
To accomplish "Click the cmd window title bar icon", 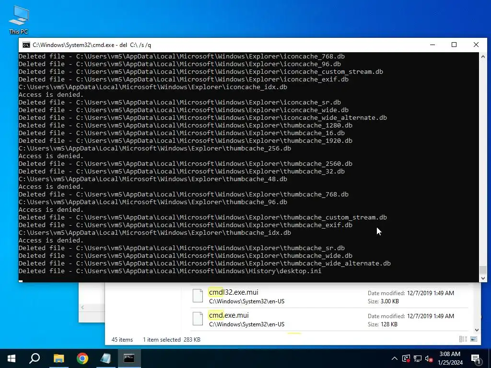I will point(26,45).
